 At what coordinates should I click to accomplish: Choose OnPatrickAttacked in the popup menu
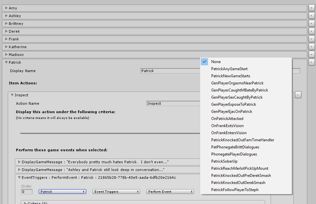pyautogui.click(x=227, y=119)
